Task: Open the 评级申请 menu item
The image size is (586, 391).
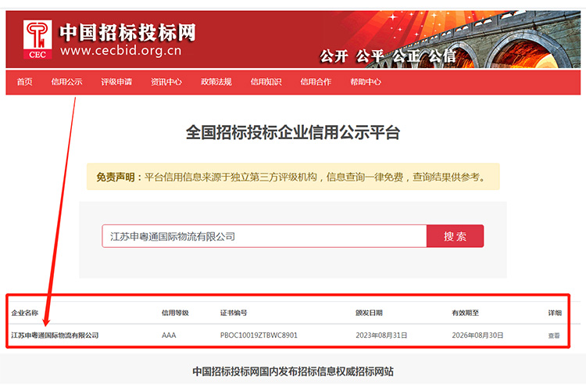Action: point(116,82)
